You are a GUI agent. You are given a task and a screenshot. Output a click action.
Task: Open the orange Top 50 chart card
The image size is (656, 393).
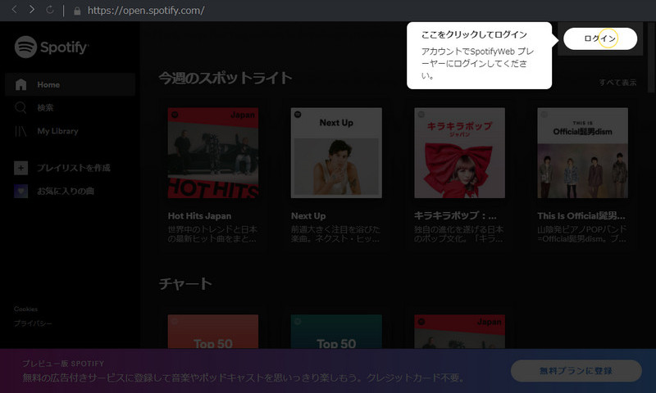coord(213,332)
